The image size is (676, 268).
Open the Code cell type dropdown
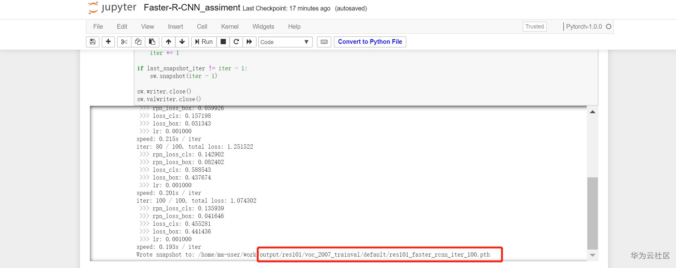(x=285, y=42)
